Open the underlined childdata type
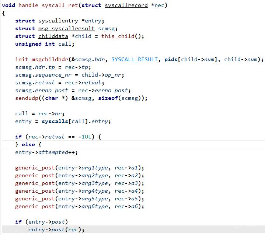Image resolution: width=265 pixels, height=235 pixels. (x=53, y=36)
